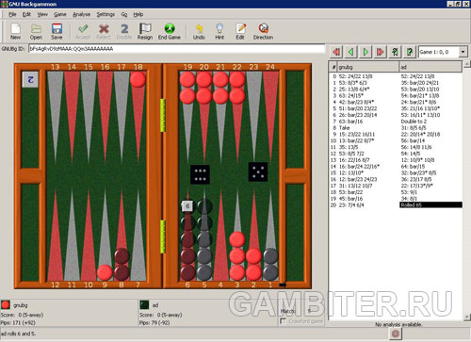Jump to next marked move question icon
This screenshot has width=471, height=342.
[410, 52]
